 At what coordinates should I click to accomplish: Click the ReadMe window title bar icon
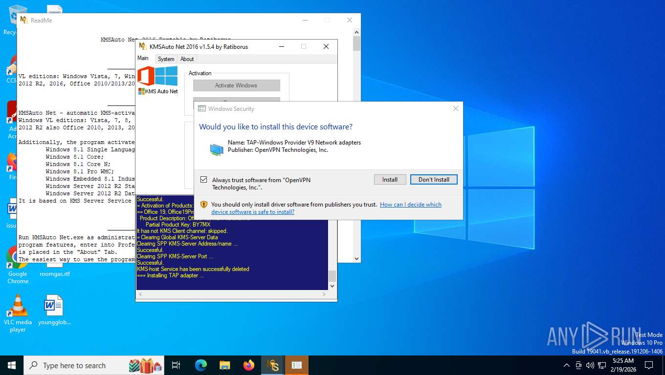pyautogui.click(x=24, y=20)
